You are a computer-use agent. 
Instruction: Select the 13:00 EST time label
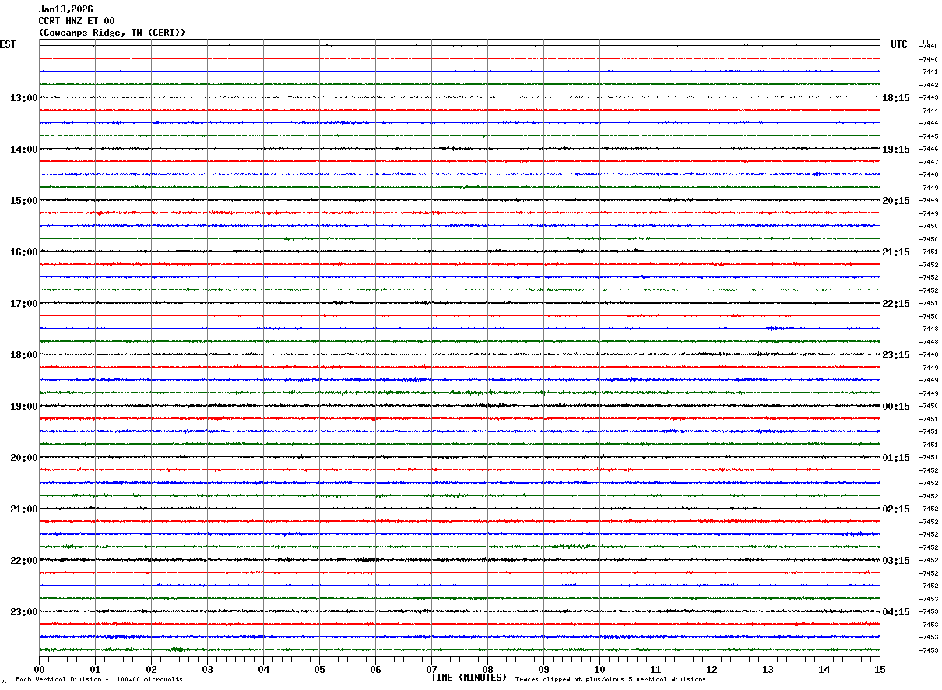(x=24, y=98)
